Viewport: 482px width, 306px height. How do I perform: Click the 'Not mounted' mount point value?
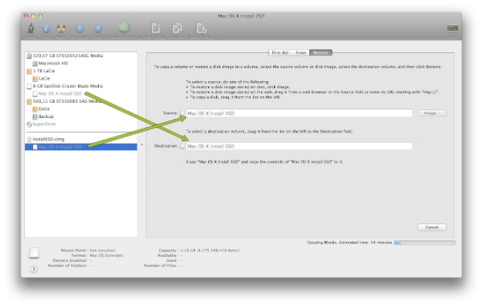click(x=102, y=251)
